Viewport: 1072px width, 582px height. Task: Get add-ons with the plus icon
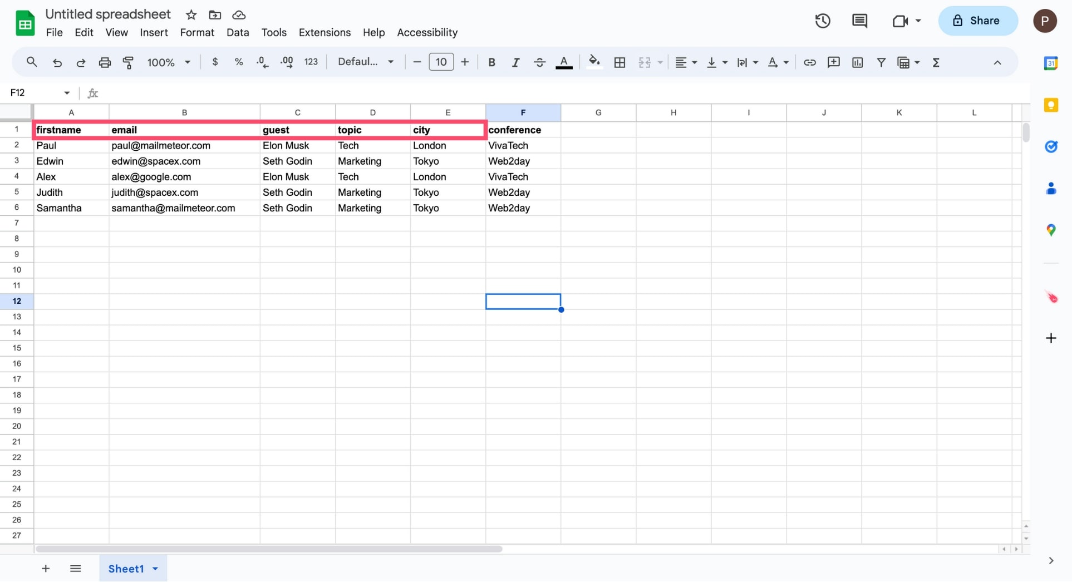(1051, 338)
